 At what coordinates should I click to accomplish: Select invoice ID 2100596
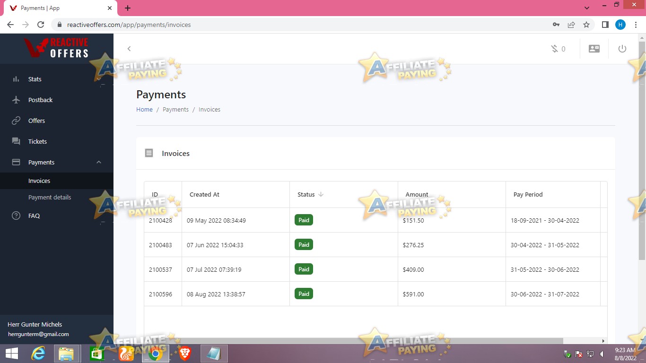tap(160, 294)
